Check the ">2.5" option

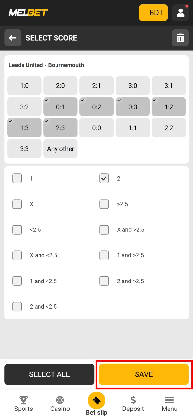coord(104,204)
